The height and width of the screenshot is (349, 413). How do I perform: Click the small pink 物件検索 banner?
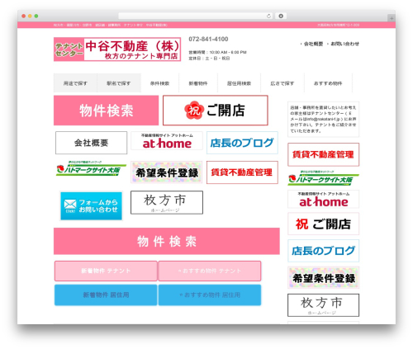[106, 111]
